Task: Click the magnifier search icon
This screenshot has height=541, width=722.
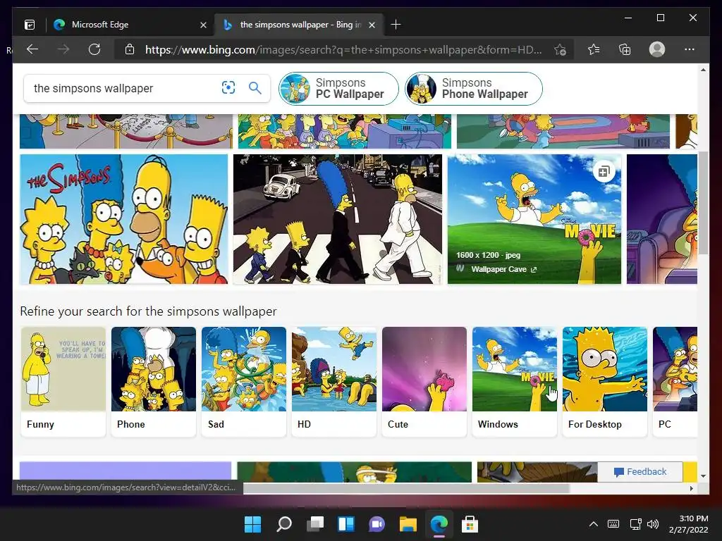Action: tap(255, 87)
